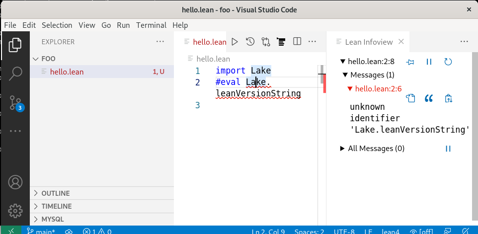
Task: Click the red error marker in the editor overview ruler
Action: pos(324,84)
